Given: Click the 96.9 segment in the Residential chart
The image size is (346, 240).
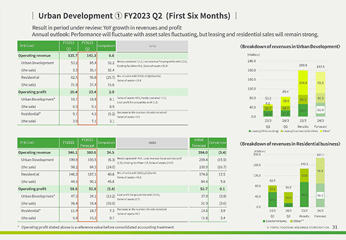Looking at the screenshot, I should tap(320, 171).
